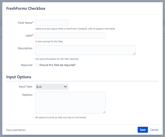
Task: Open the Documentation link
Action: (16, 130)
